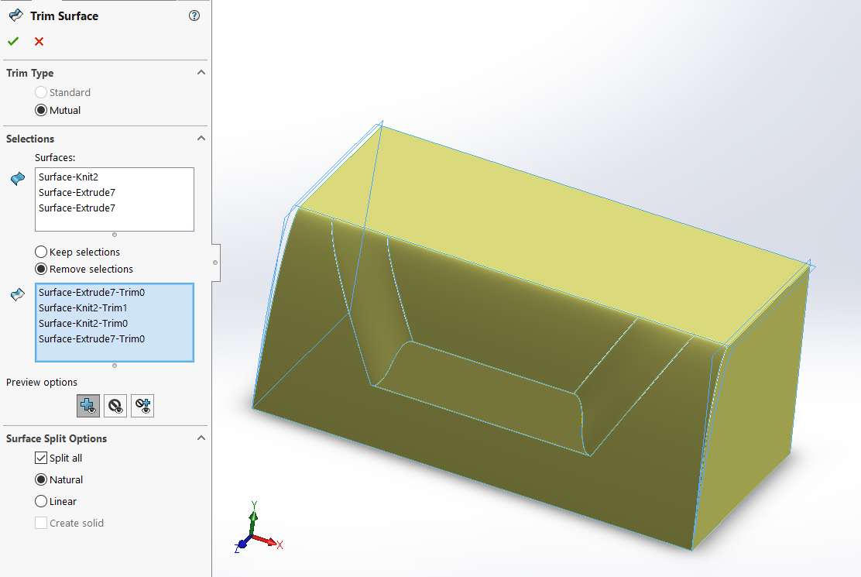The width and height of the screenshot is (861, 577).
Task: Cancel Trim Surface with the red X
Action: click(39, 42)
